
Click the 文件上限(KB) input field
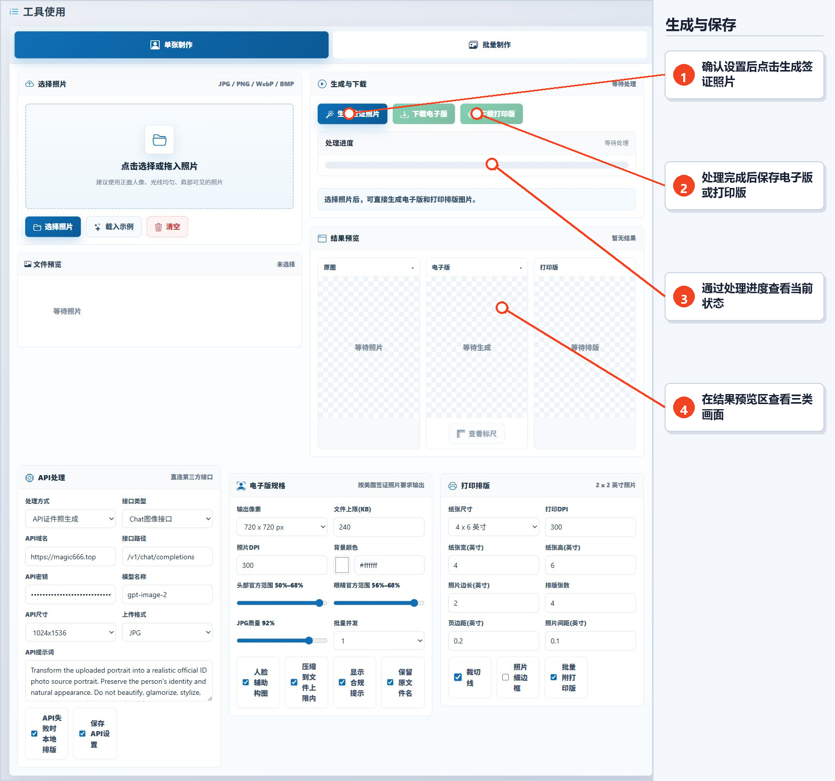(379, 527)
